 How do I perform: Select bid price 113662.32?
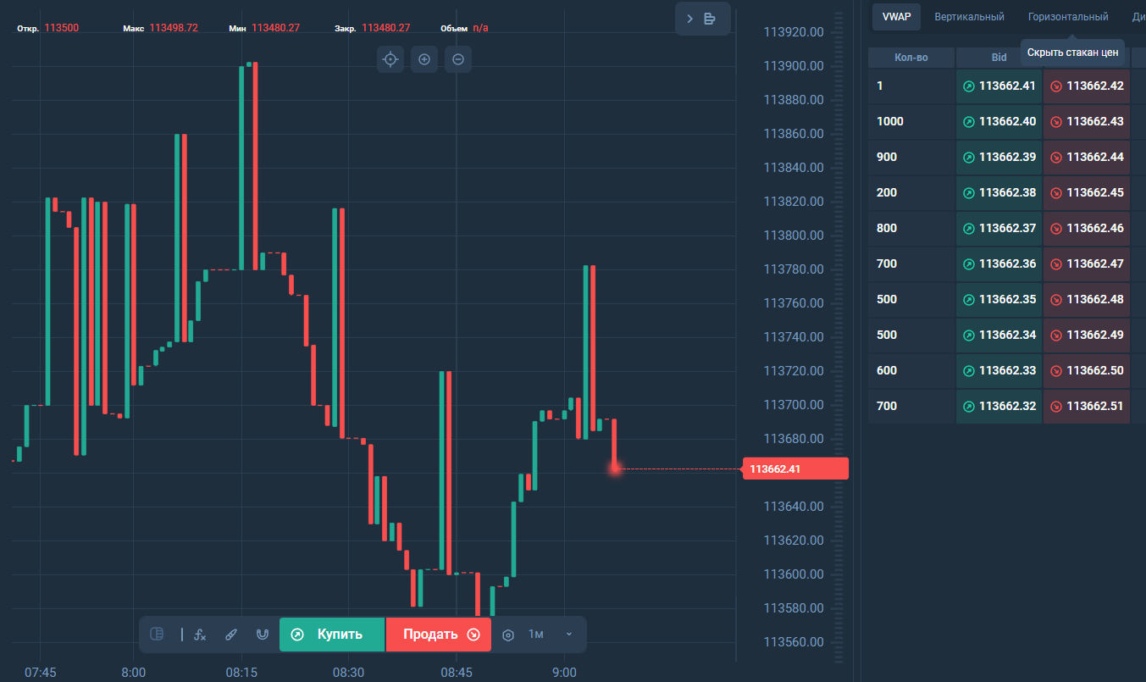(x=1007, y=407)
